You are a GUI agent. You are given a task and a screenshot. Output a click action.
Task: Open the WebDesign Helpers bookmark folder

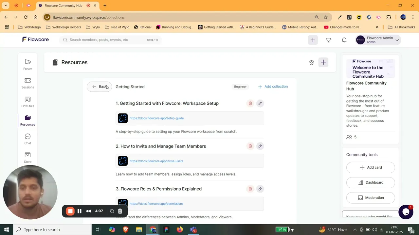[x=64, y=27]
